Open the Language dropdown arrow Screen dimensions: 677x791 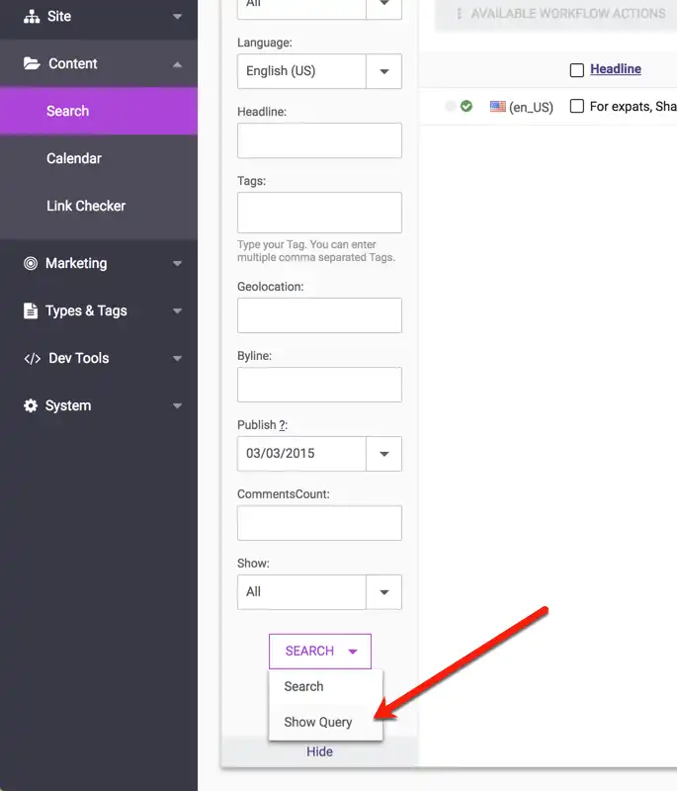click(383, 72)
